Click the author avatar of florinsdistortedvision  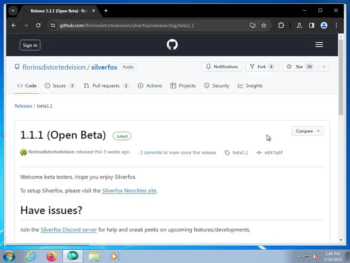[x=24, y=152]
